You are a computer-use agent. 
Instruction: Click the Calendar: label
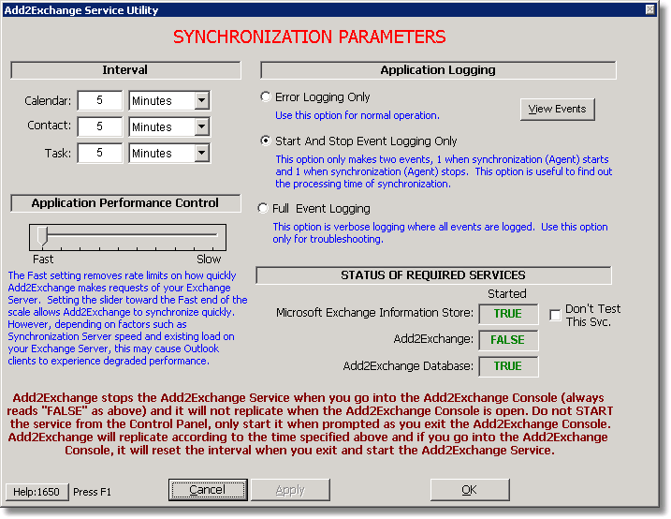[x=48, y=101]
